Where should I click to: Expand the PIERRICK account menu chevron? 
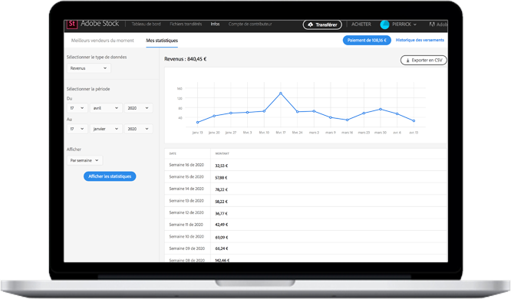coord(415,25)
